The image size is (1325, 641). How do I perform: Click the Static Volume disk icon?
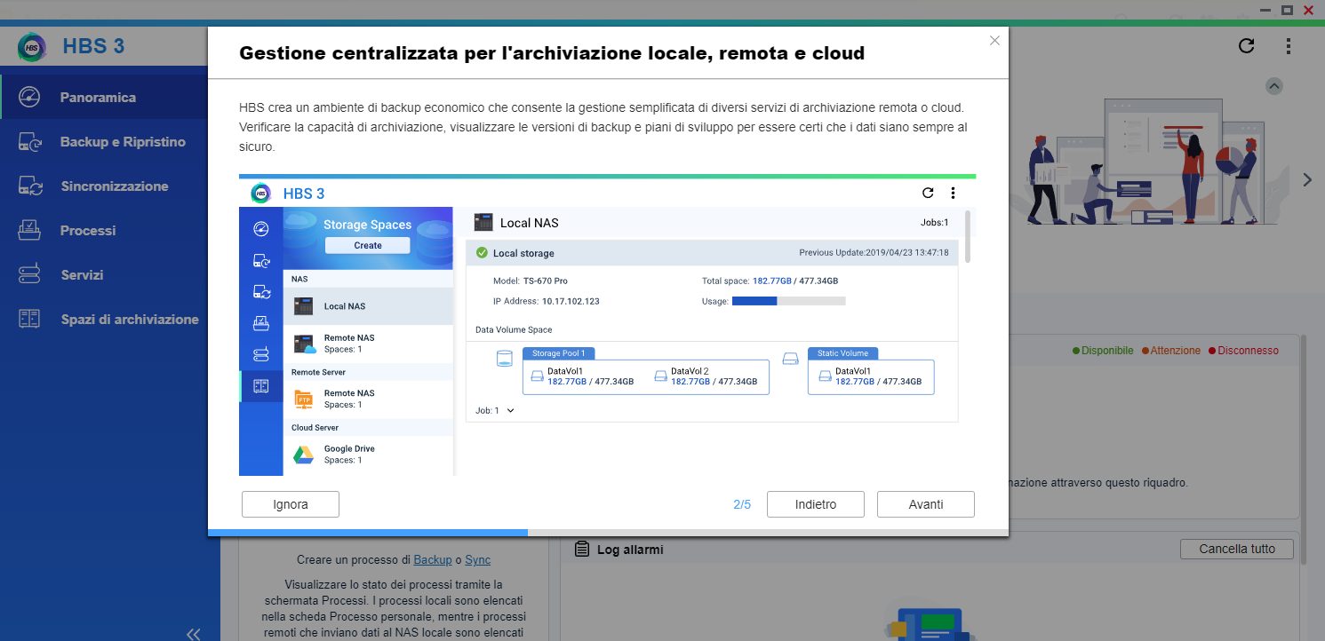click(x=791, y=360)
